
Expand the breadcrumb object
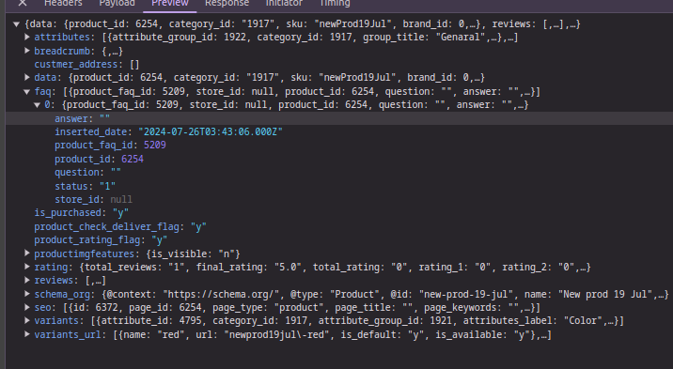[x=27, y=51]
